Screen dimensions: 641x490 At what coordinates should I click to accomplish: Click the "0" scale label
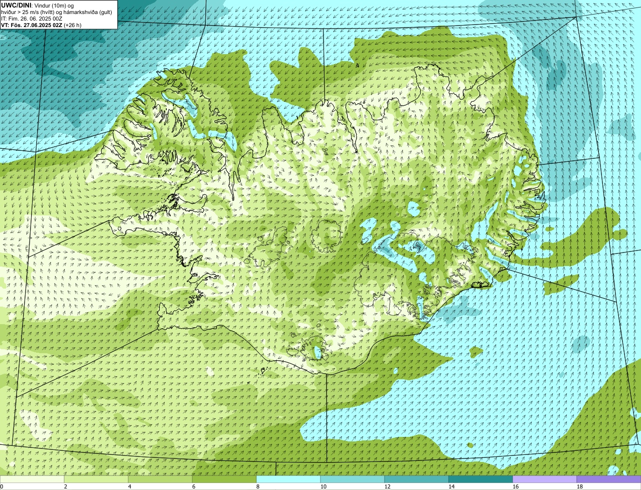click(2, 486)
